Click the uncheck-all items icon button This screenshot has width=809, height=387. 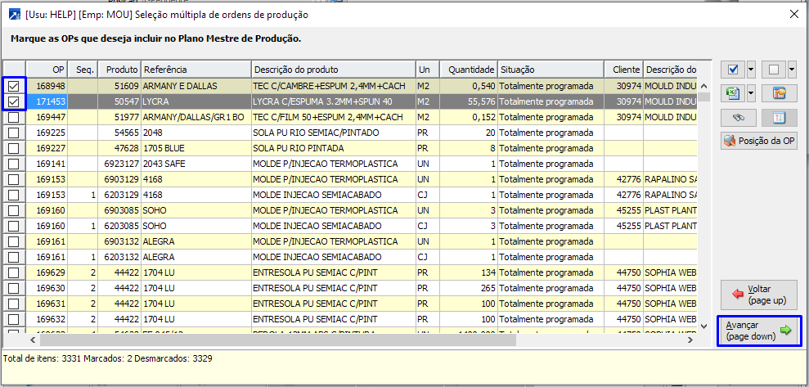pyautogui.click(x=773, y=70)
